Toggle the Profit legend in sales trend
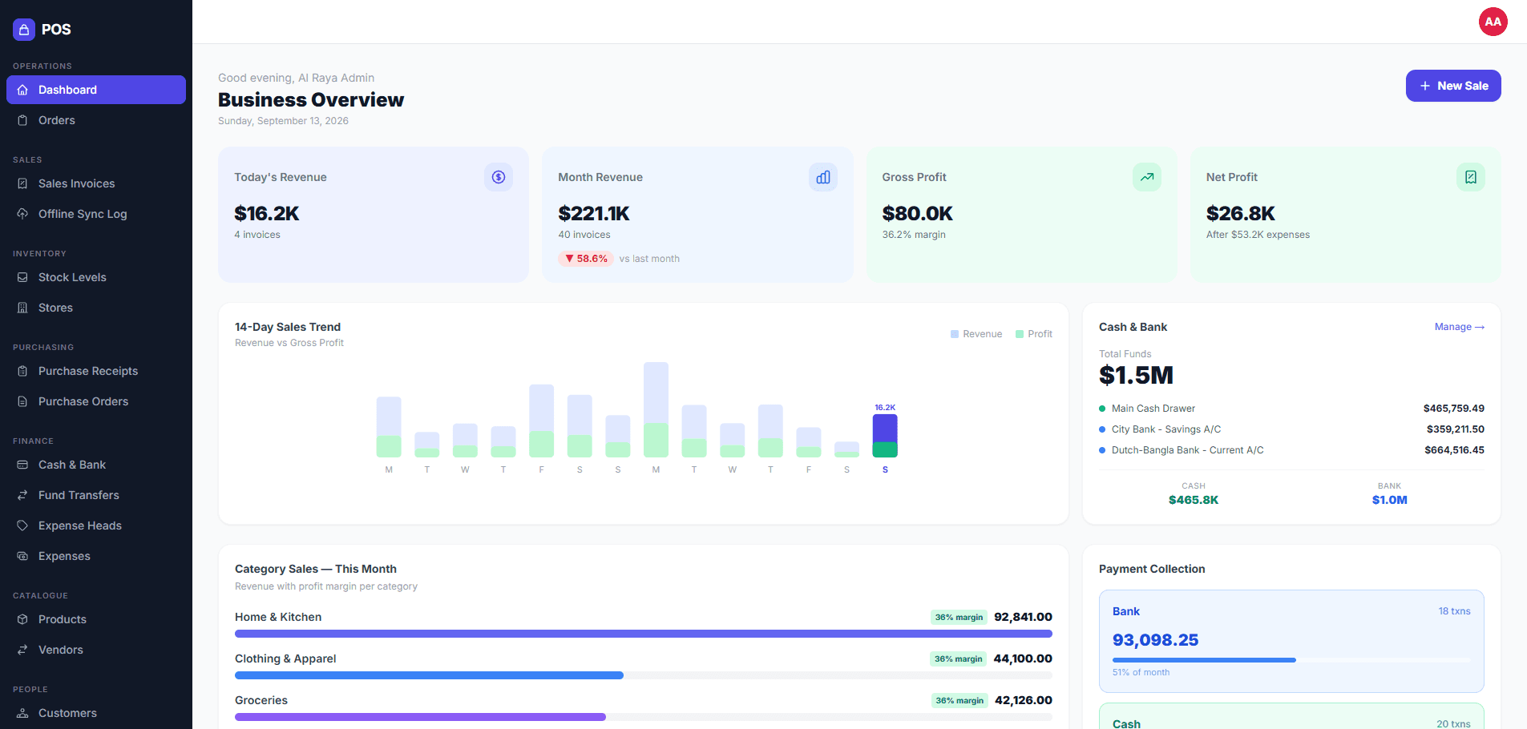Viewport: 1527px width, 729px height. point(1034,334)
